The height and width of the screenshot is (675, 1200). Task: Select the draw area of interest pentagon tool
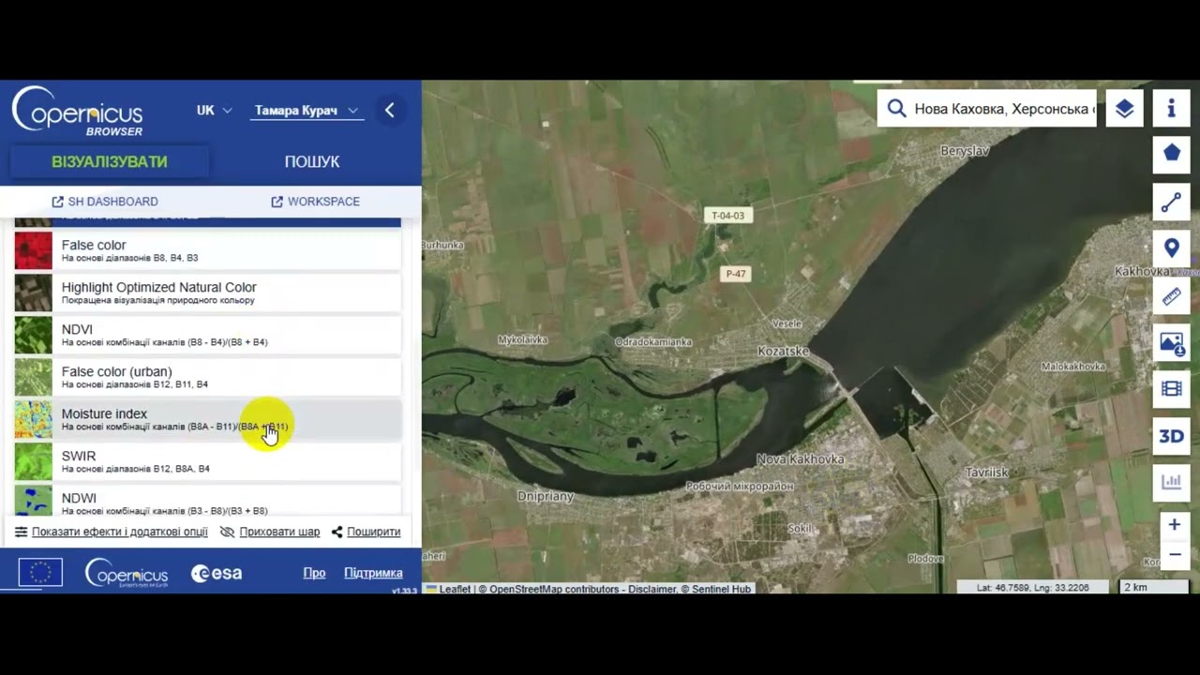click(1171, 153)
